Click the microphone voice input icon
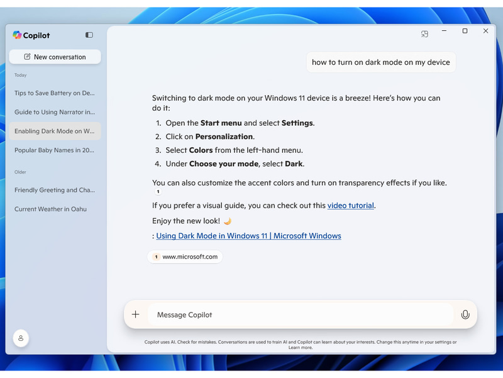The image size is (503, 378). coord(465,314)
